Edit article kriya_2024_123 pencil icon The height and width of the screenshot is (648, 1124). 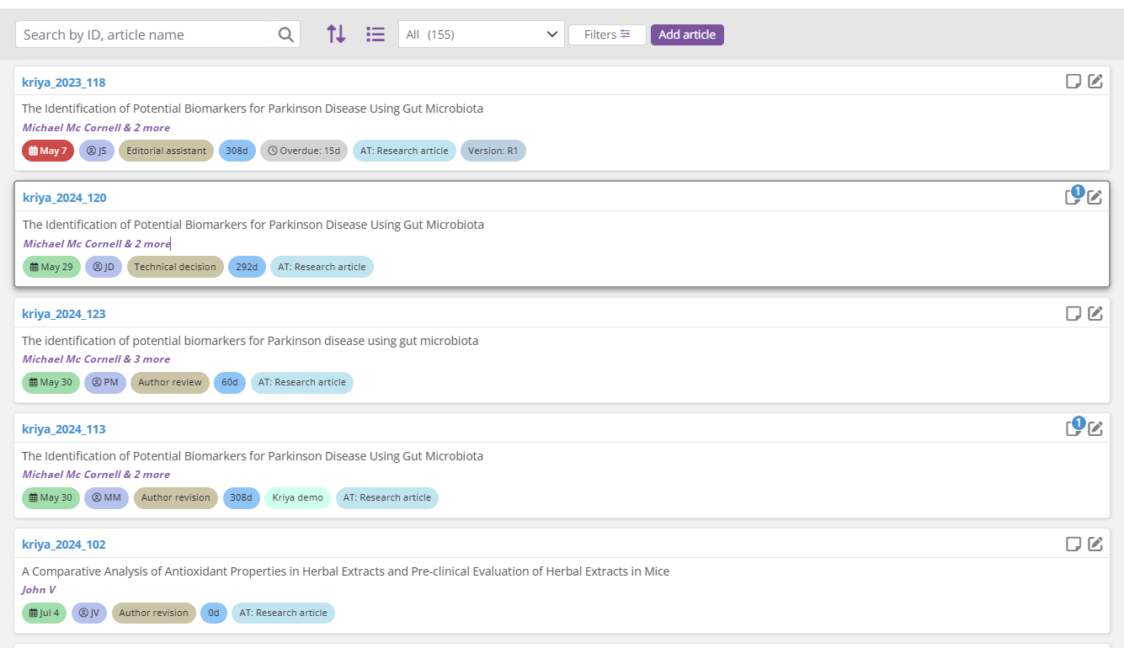click(1095, 313)
